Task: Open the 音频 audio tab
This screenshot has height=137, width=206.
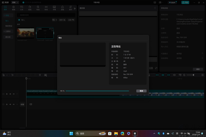Action: coord(13,8)
